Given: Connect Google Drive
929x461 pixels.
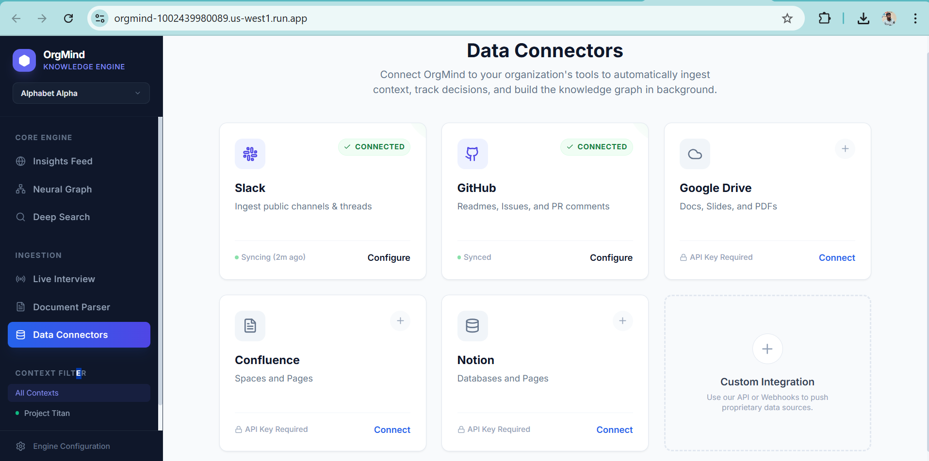Looking at the screenshot, I should point(837,258).
